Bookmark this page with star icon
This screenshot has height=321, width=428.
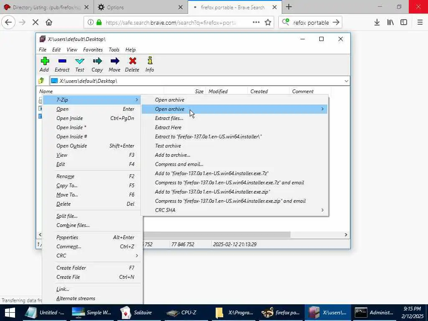(268, 23)
